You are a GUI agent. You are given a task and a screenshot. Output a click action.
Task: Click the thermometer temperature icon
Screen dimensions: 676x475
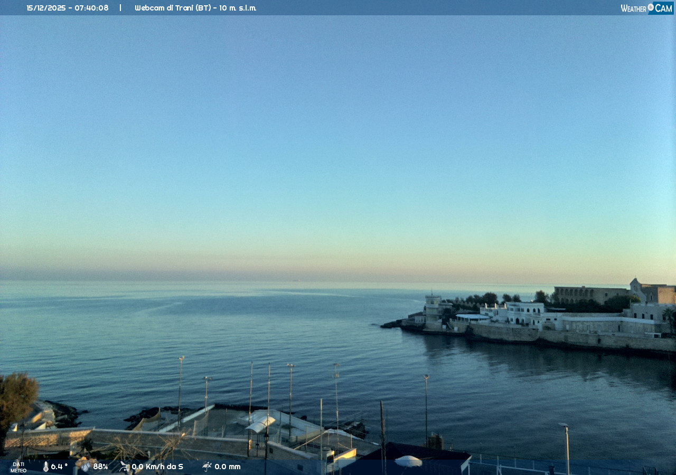45,467
